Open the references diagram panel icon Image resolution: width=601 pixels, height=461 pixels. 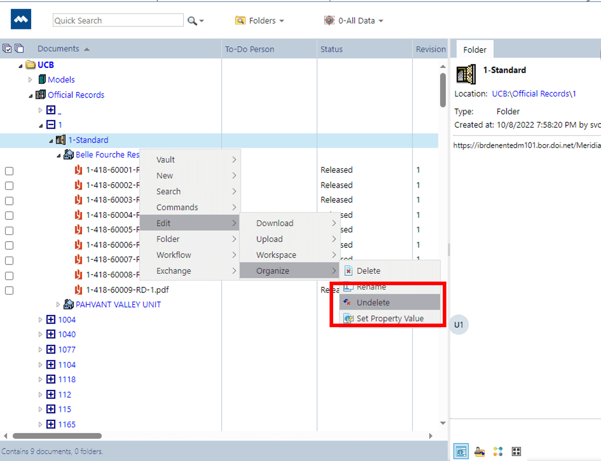(498, 451)
